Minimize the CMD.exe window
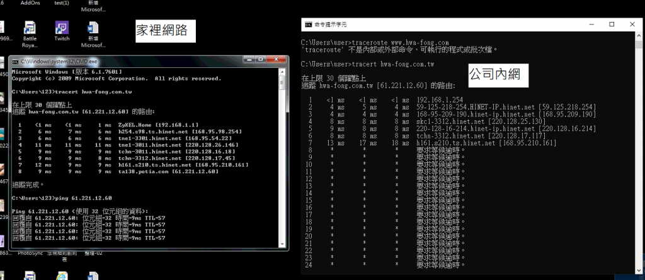645x280 pixels. coord(249,60)
